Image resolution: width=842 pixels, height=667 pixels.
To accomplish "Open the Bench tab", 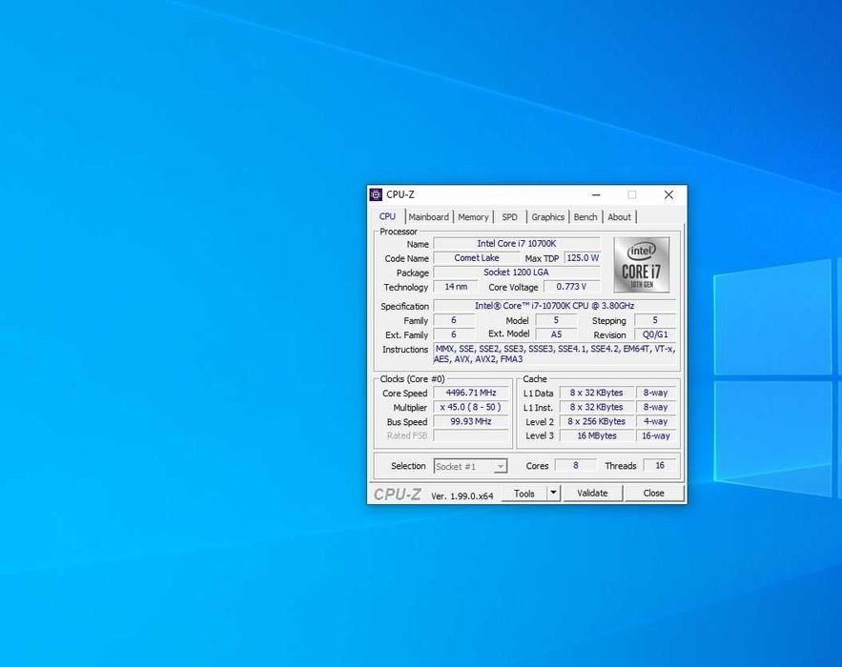I will click(585, 217).
